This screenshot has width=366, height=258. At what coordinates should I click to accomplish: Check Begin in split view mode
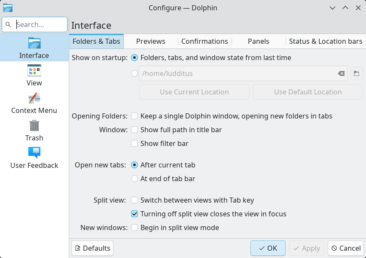point(134,228)
